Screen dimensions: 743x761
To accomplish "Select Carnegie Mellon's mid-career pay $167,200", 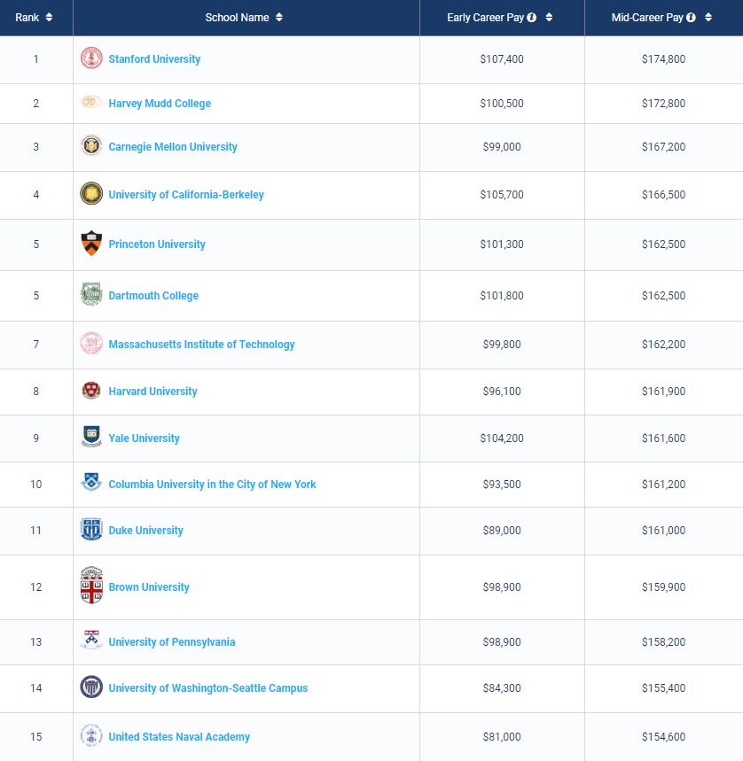I will [663, 147].
